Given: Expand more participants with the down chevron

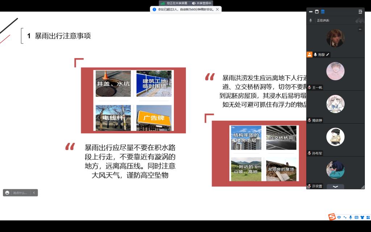Looking at the screenshot, I should point(335,187).
